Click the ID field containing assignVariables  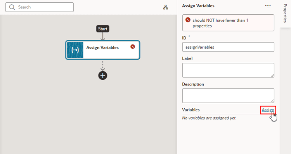point(228,47)
